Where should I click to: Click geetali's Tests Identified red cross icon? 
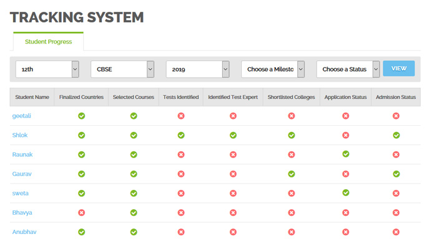(181, 116)
